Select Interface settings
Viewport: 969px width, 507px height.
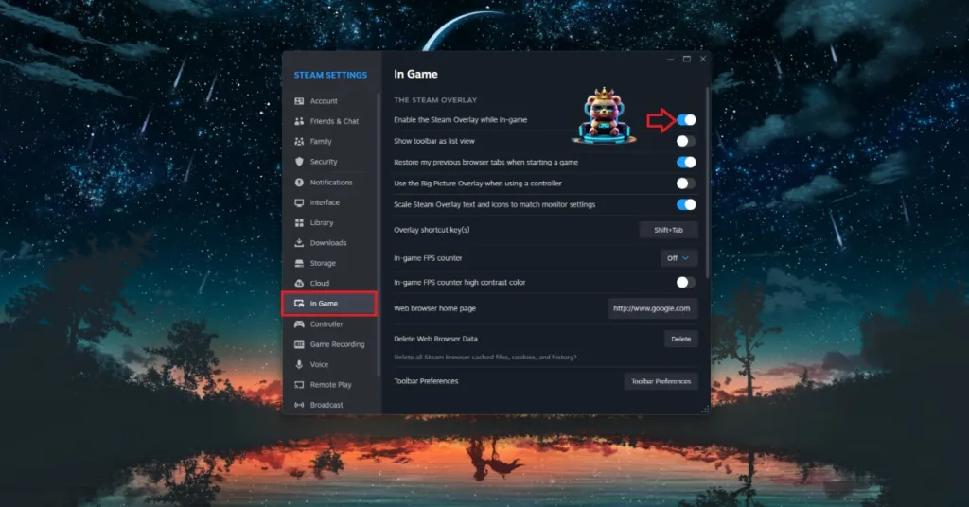point(325,202)
